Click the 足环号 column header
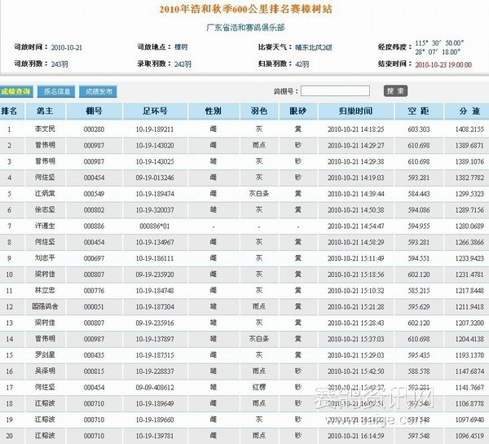 coord(155,111)
